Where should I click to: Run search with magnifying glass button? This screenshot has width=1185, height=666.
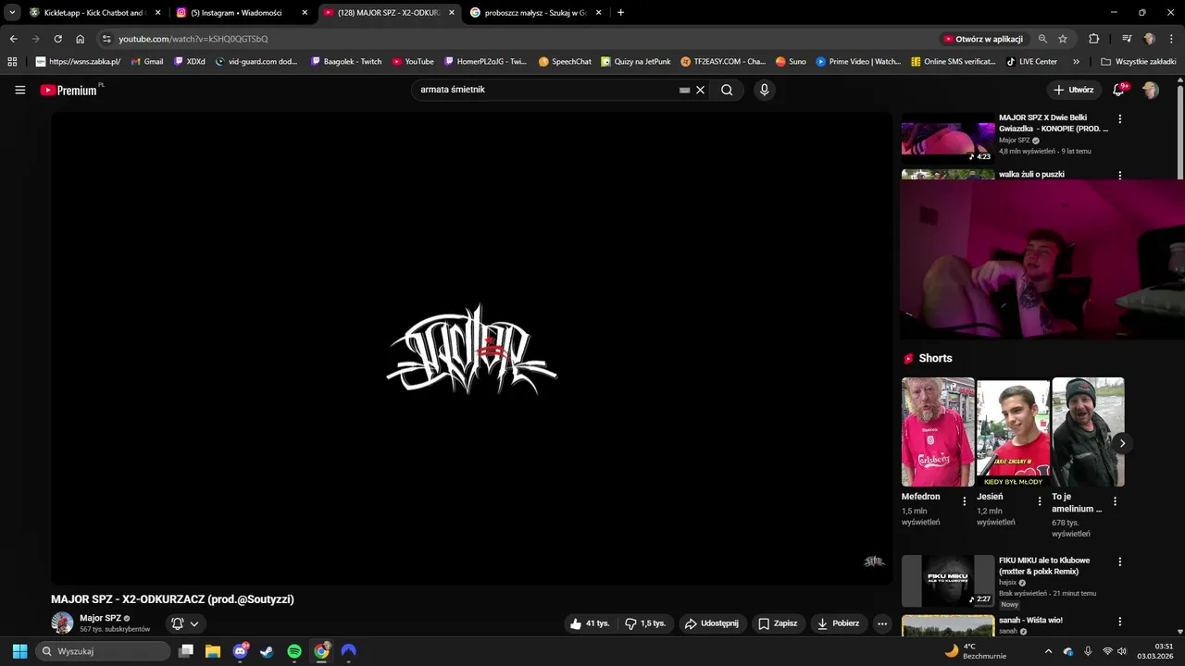click(x=727, y=90)
